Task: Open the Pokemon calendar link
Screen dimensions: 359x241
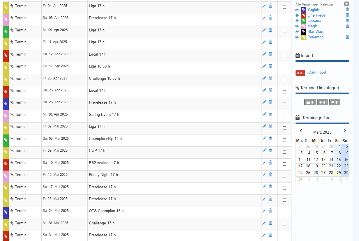Action: click(x=316, y=37)
